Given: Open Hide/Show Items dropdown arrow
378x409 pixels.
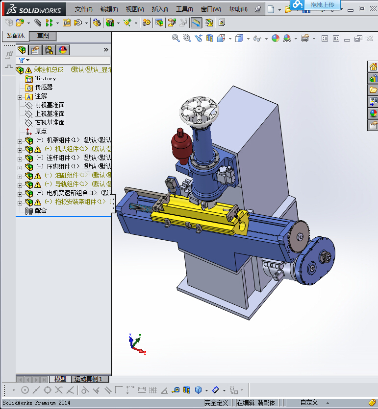Looking at the screenshot, I should 266,39.
